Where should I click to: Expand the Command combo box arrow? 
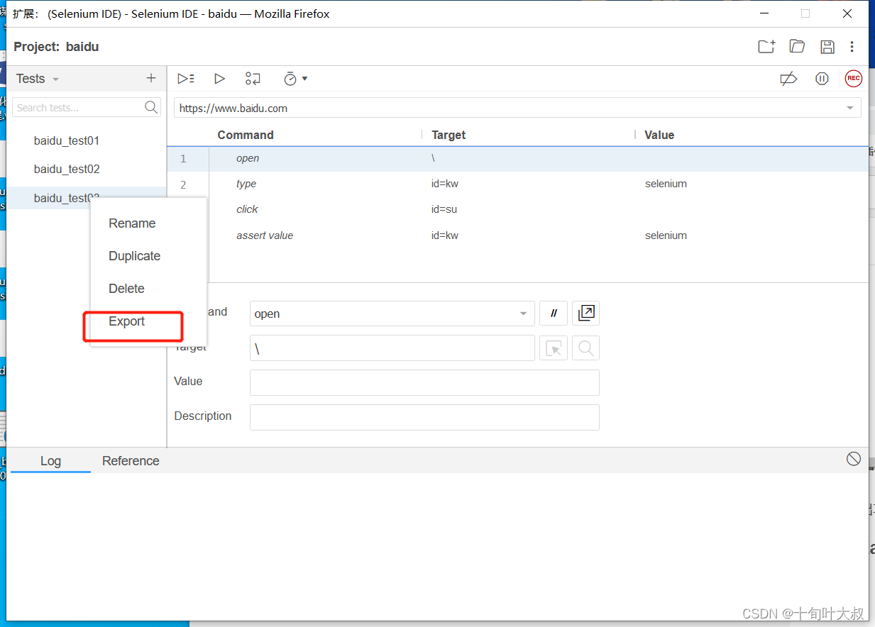pyautogui.click(x=523, y=313)
